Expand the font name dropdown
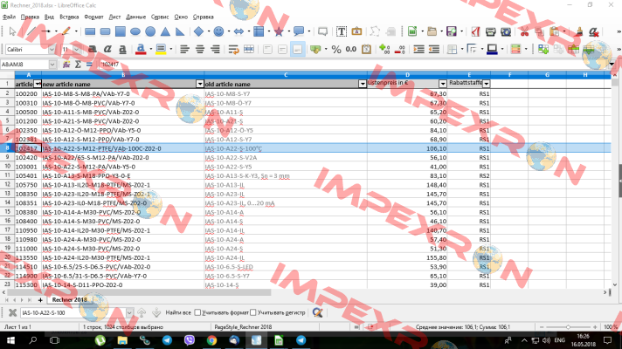 52,50
